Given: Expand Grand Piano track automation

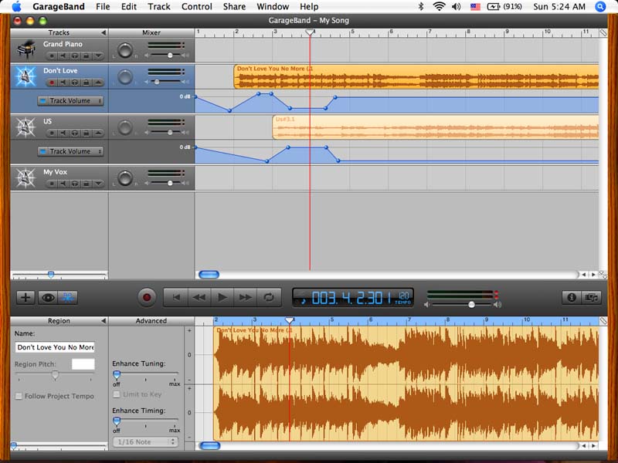Looking at the screenshot, I should [98, 56].
